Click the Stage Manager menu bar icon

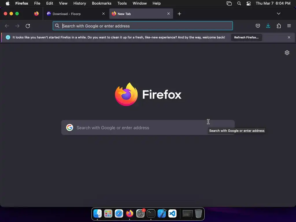click(x=229, y=3)
